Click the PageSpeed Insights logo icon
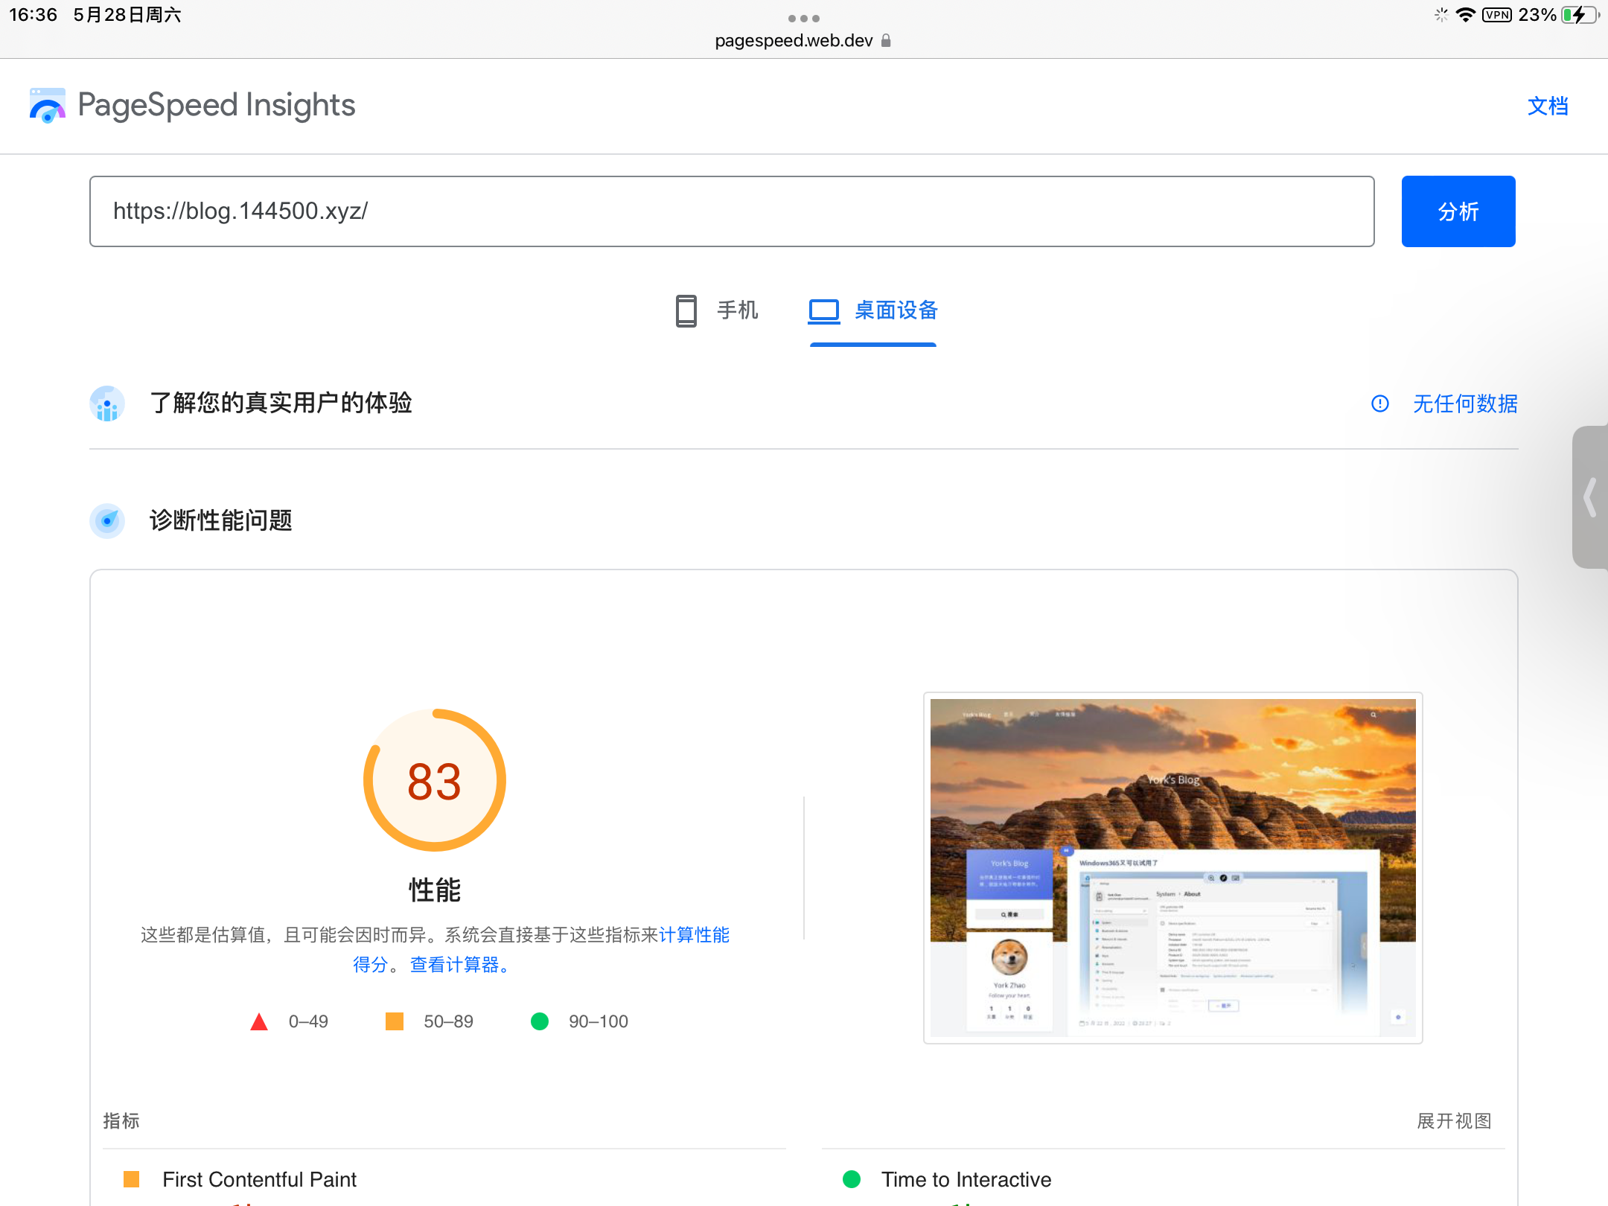 [x=47, y=106]
